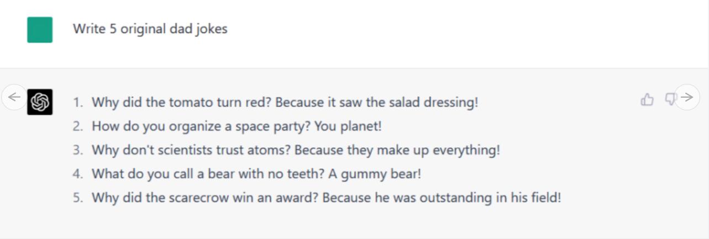Click the "outstanding in his field!" punchline
Screen dimensions: 709x239
click(490, 197)
